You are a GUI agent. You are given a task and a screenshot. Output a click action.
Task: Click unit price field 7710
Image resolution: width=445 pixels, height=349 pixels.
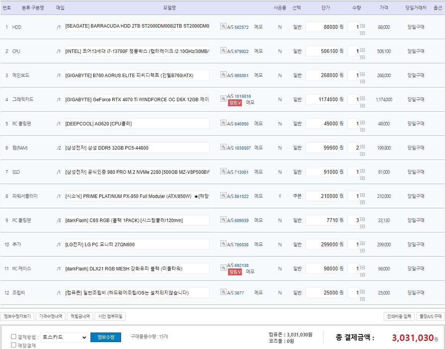pos(322,220)
